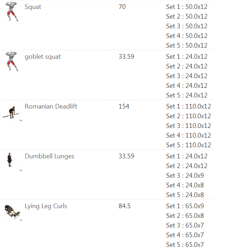Open the goblet squat exercise link
Screen dimensions: 225x249
click(x=42, y=57)
